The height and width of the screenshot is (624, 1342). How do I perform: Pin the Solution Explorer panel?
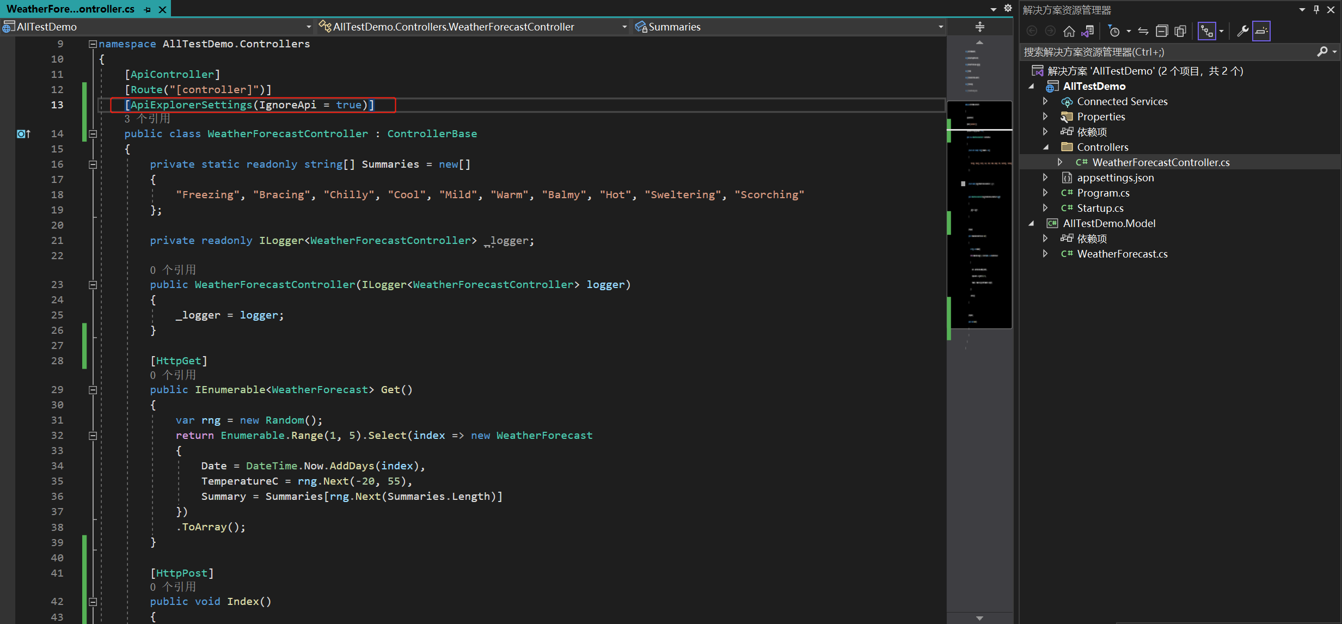pyautogui.click(x=1316, y=9)
